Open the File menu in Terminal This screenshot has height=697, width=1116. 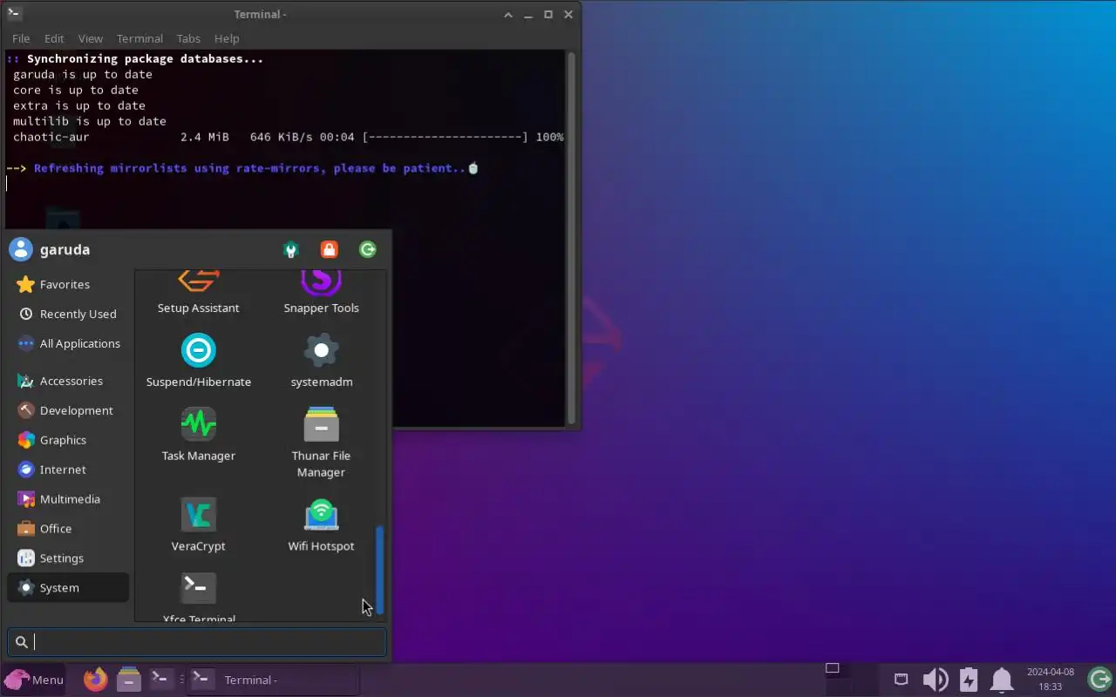pyautogui.click(x=21, y=38)
